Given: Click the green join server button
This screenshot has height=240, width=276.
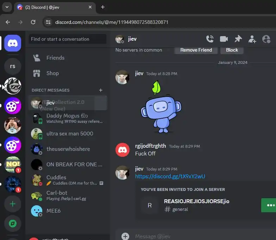Looking at the screenshot, I should click(269, 205).
